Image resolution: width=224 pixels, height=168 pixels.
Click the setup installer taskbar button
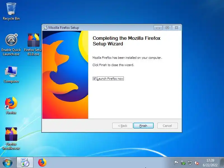(x=25, y=163)
